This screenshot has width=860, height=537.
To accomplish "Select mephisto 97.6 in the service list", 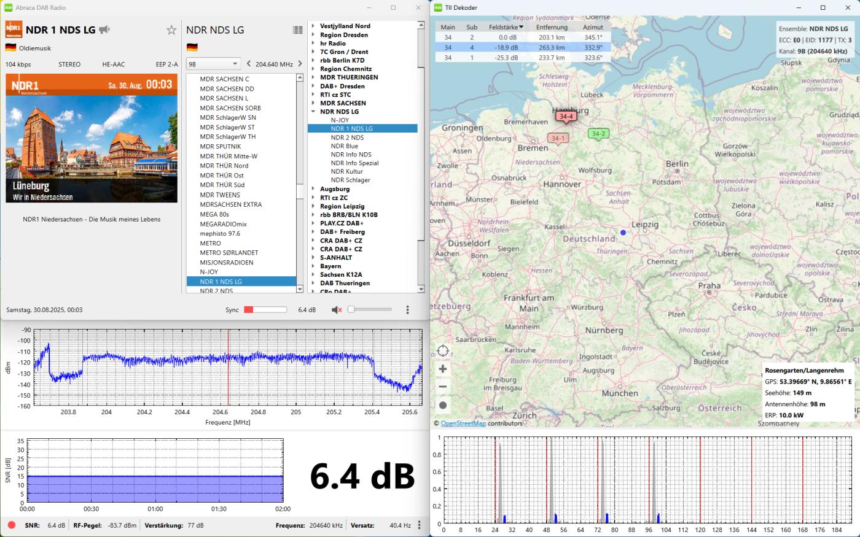I will [241, 233].
